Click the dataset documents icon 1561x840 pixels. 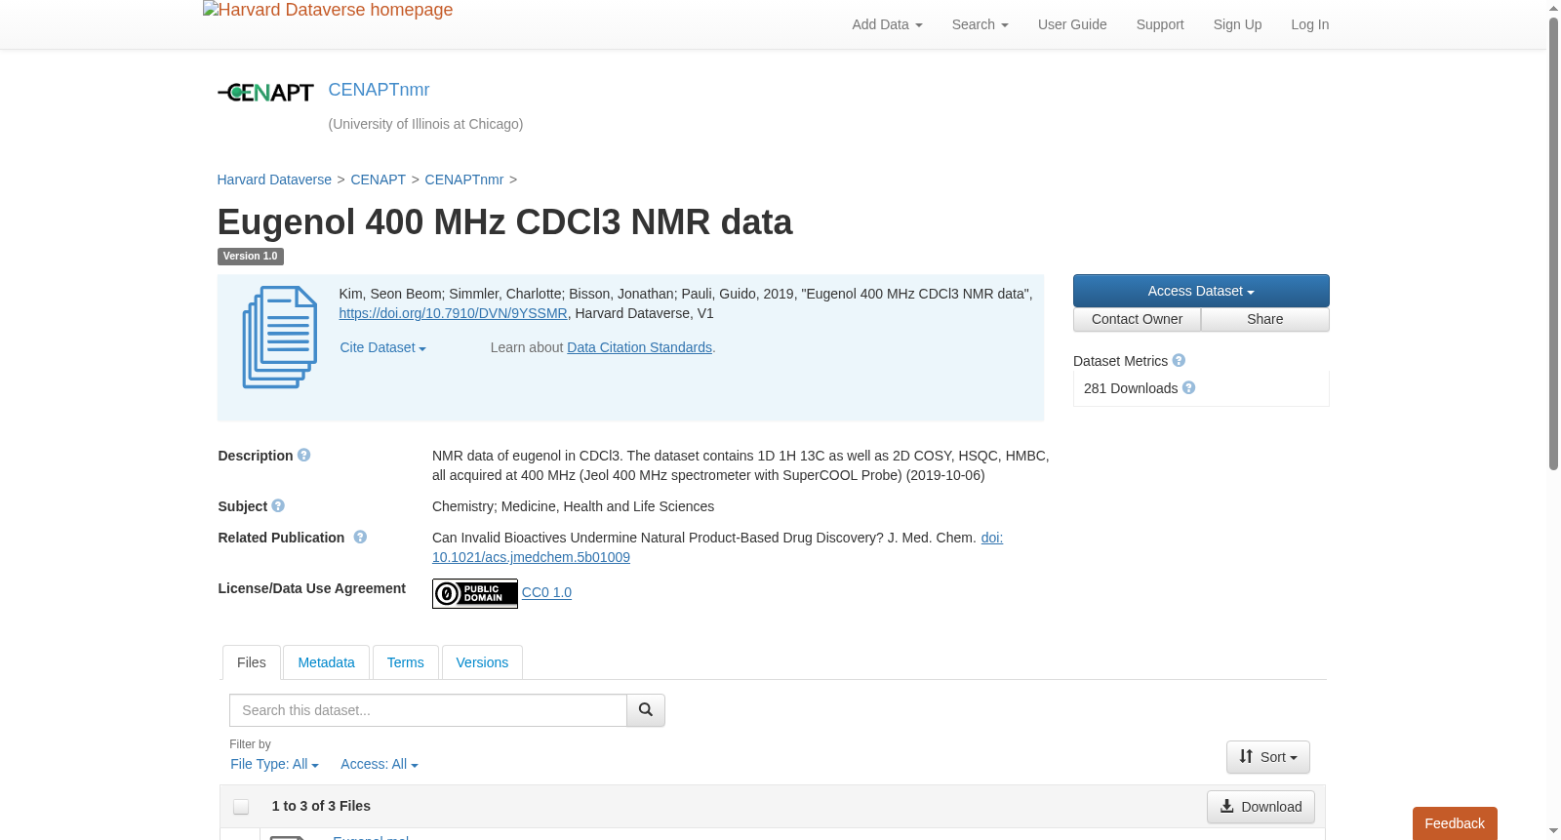(x=280, y=338)
